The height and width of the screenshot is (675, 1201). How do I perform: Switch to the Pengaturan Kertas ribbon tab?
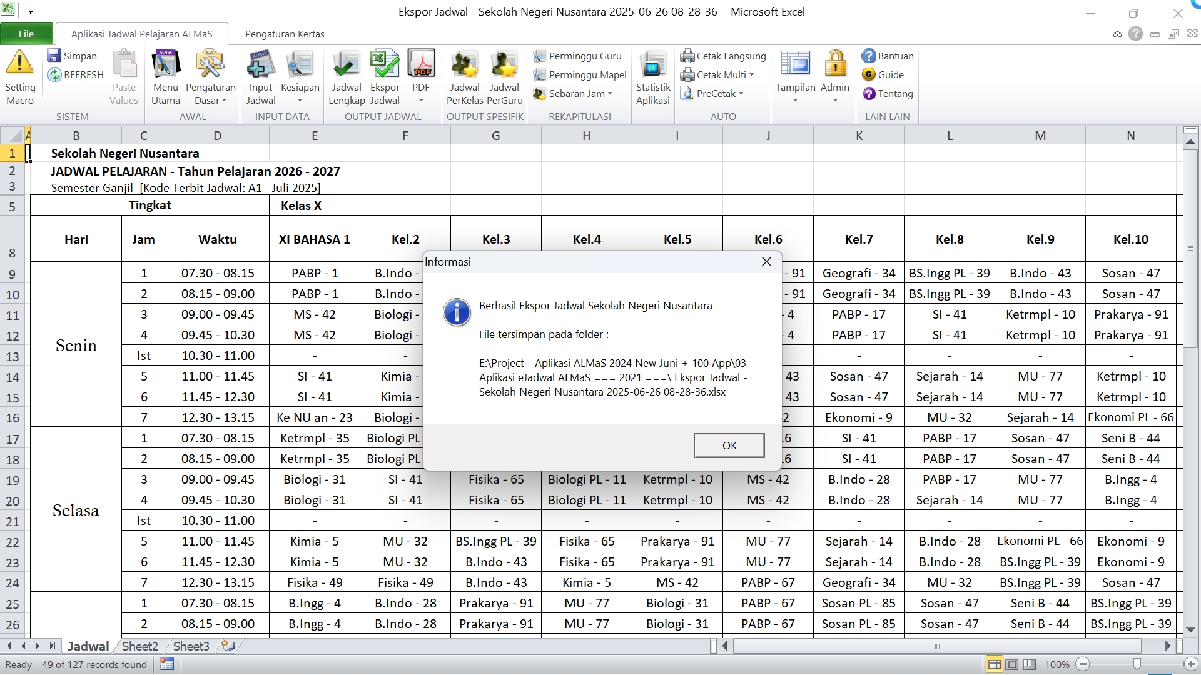285,34
